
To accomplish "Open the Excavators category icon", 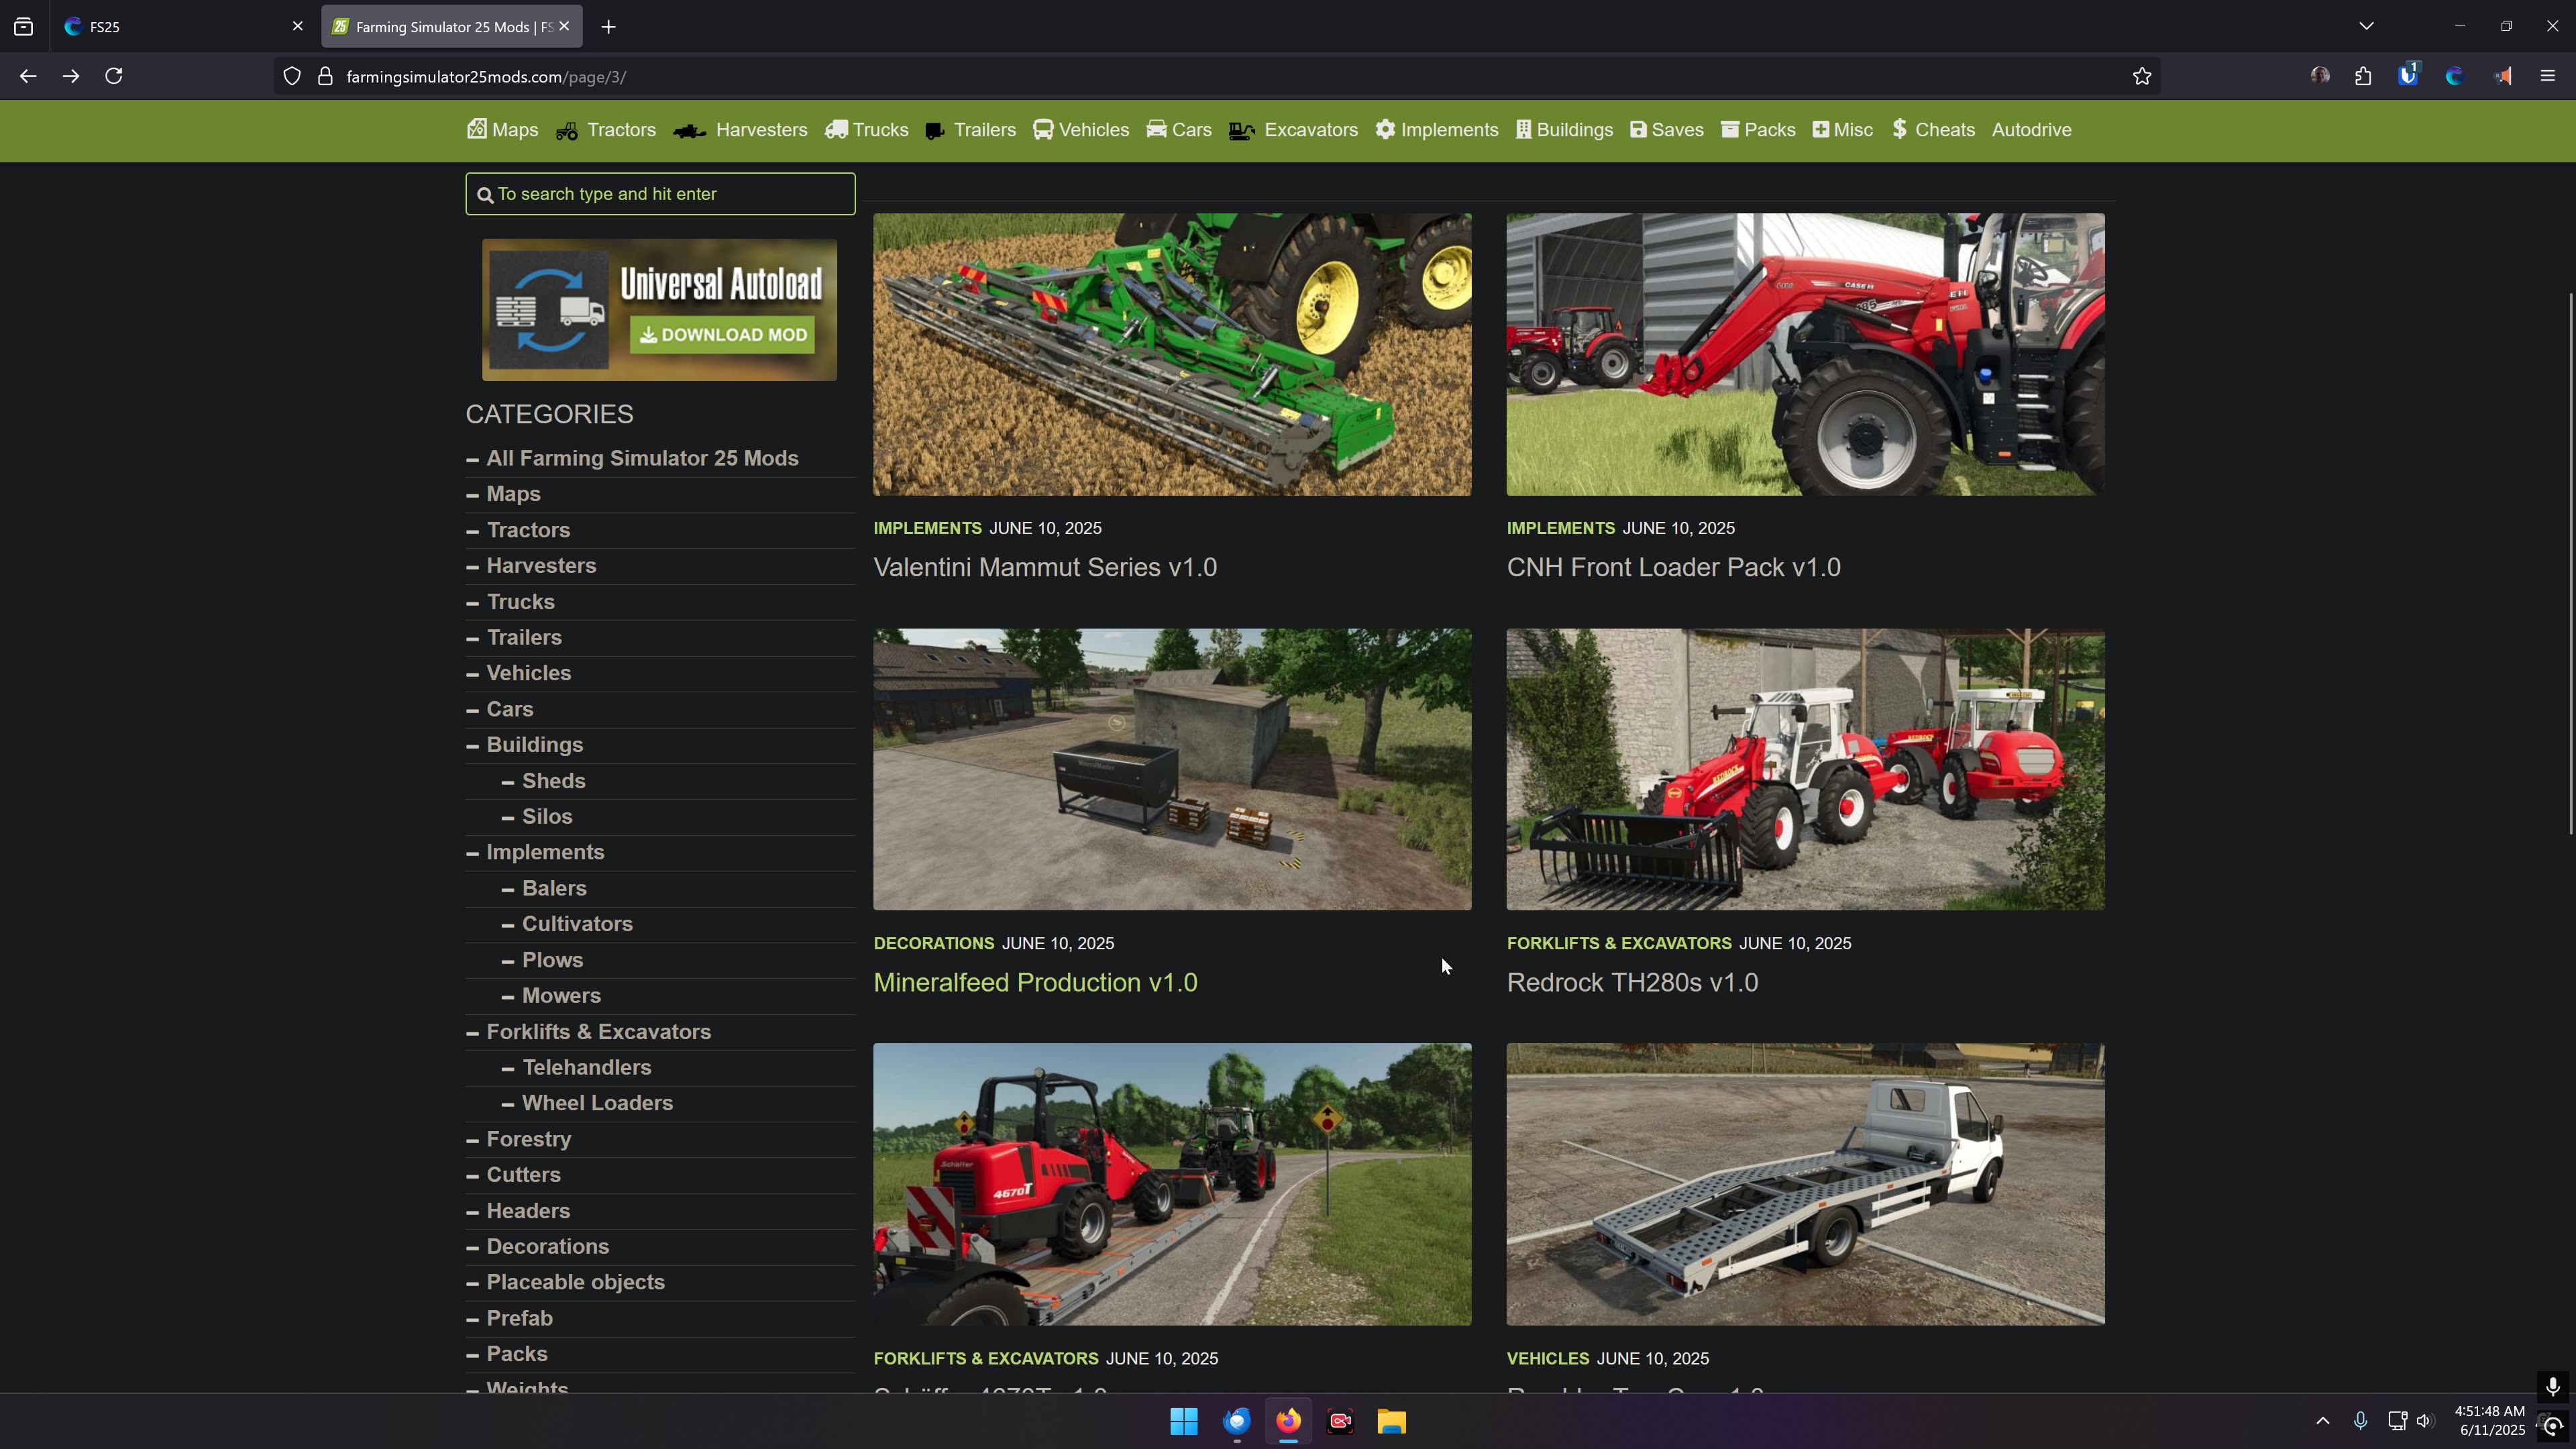I will tap(1241, 130).
